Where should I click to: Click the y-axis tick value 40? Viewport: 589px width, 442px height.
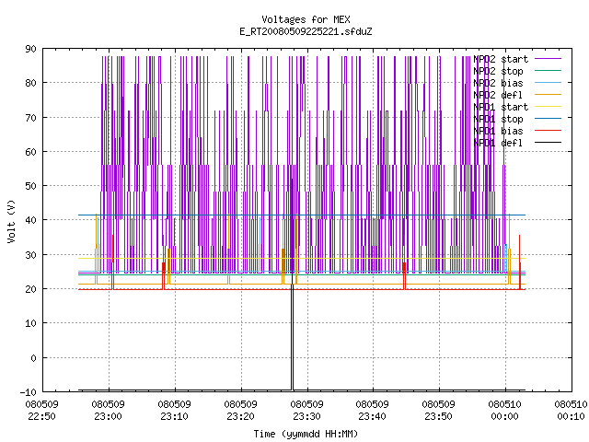click(30, 220)
